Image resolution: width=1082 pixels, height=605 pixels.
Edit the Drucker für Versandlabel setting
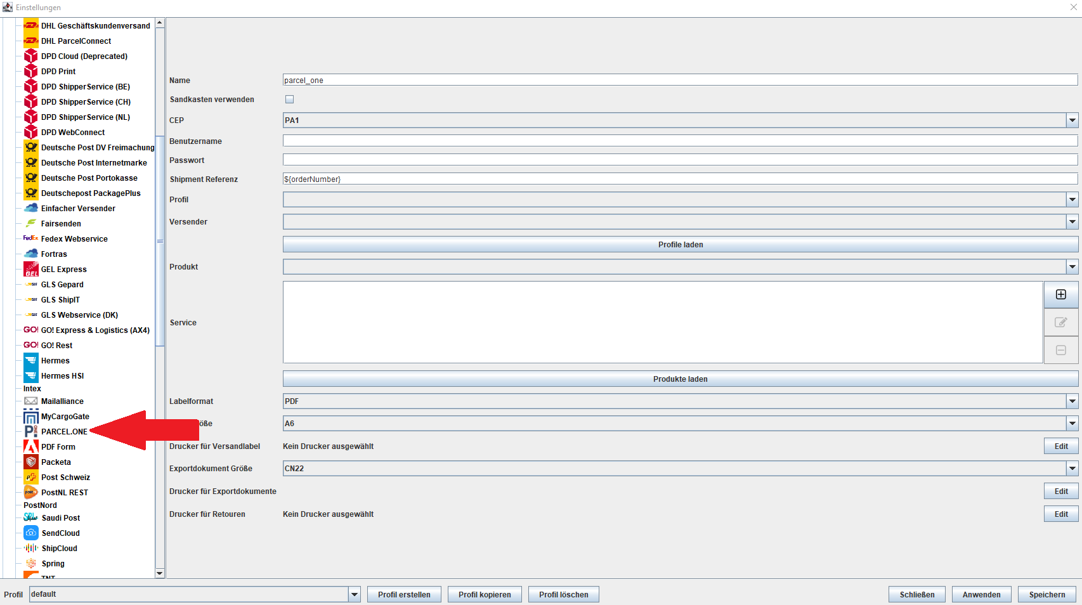[1061, 446]
